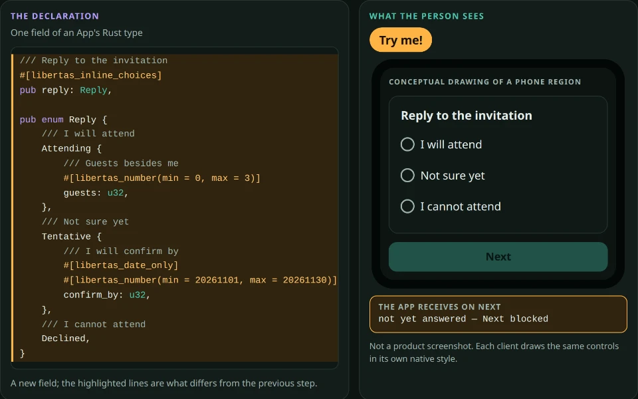Click the subtitle "One field of an App's Rust type"
Screen dimensions: 638x399
[76, 33]
